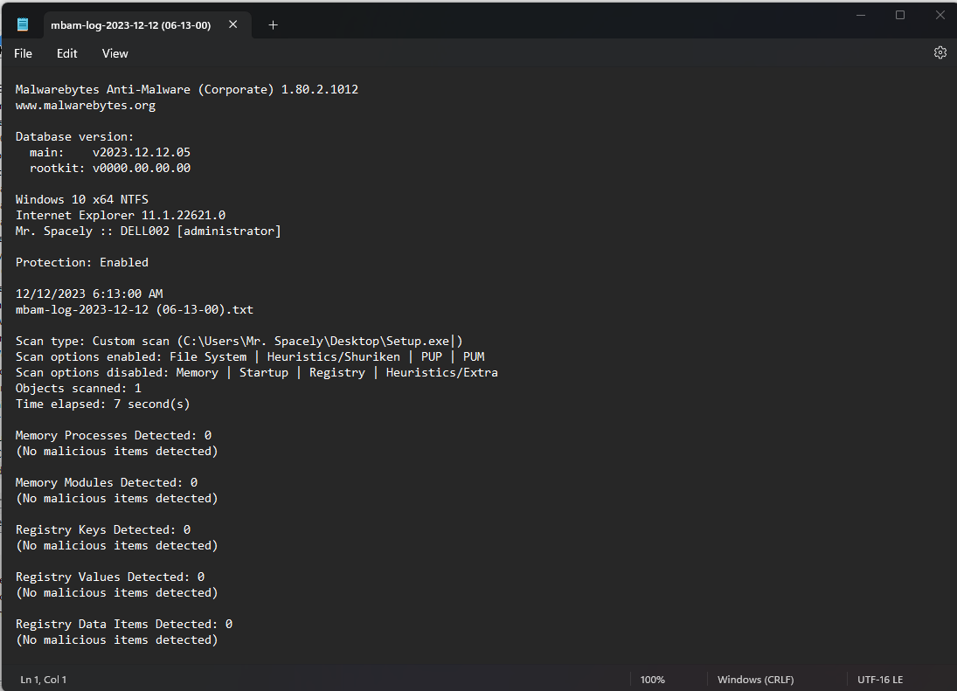Open the File menu

coord(24,53)
